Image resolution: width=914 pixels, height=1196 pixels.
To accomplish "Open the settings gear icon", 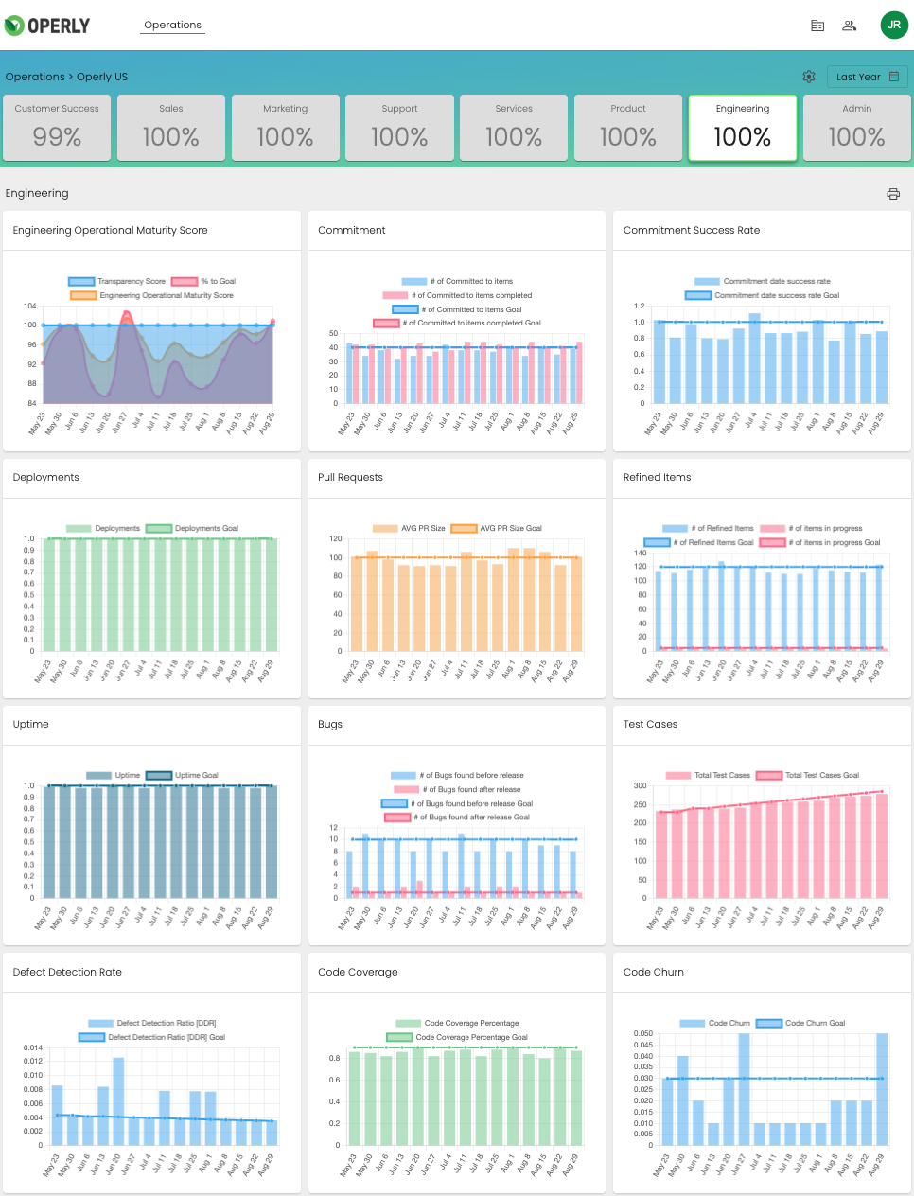I will [809, 77].
